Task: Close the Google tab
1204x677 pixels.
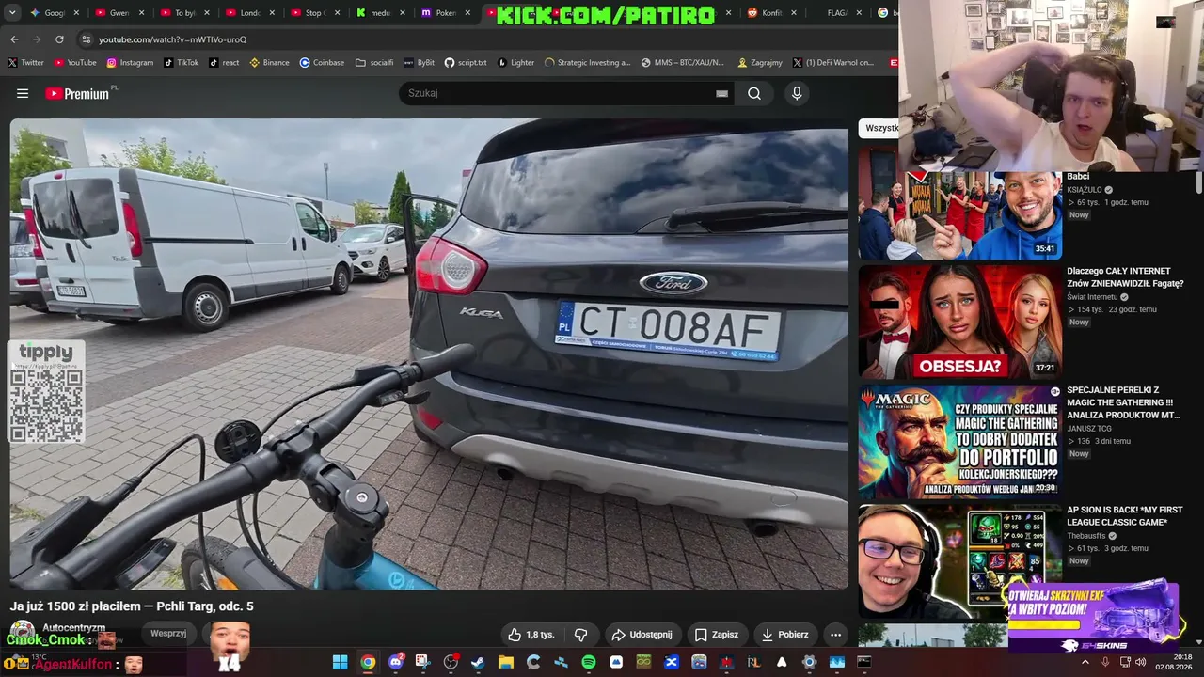Action: point(78,13)
